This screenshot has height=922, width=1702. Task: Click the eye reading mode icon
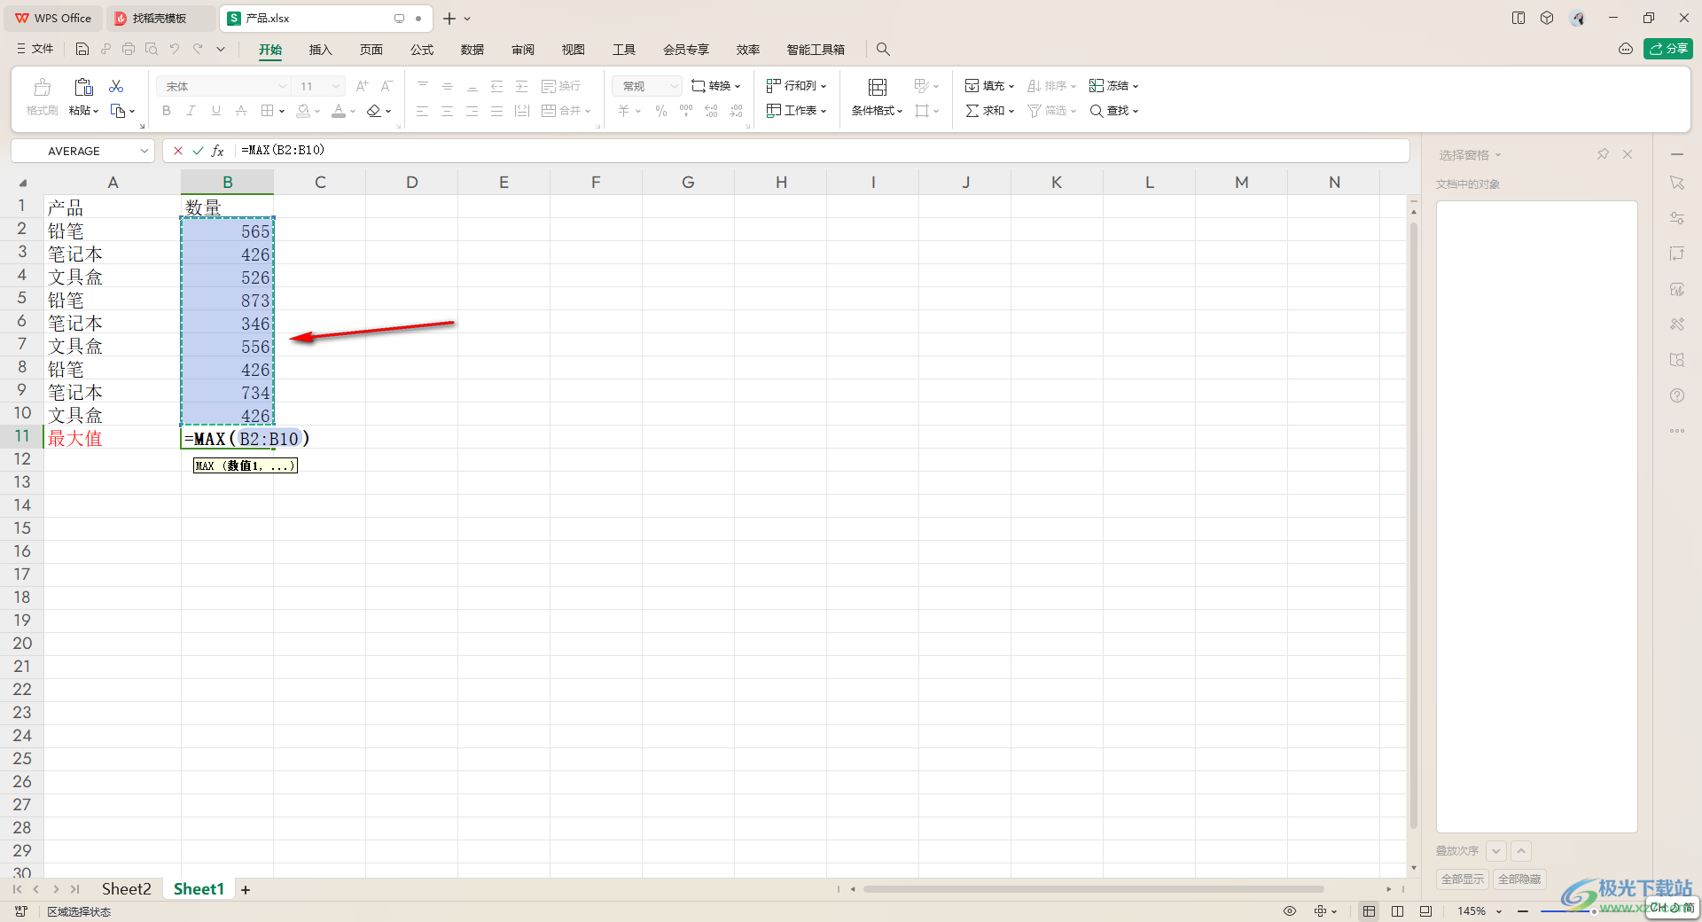(x=1290, y=911)
